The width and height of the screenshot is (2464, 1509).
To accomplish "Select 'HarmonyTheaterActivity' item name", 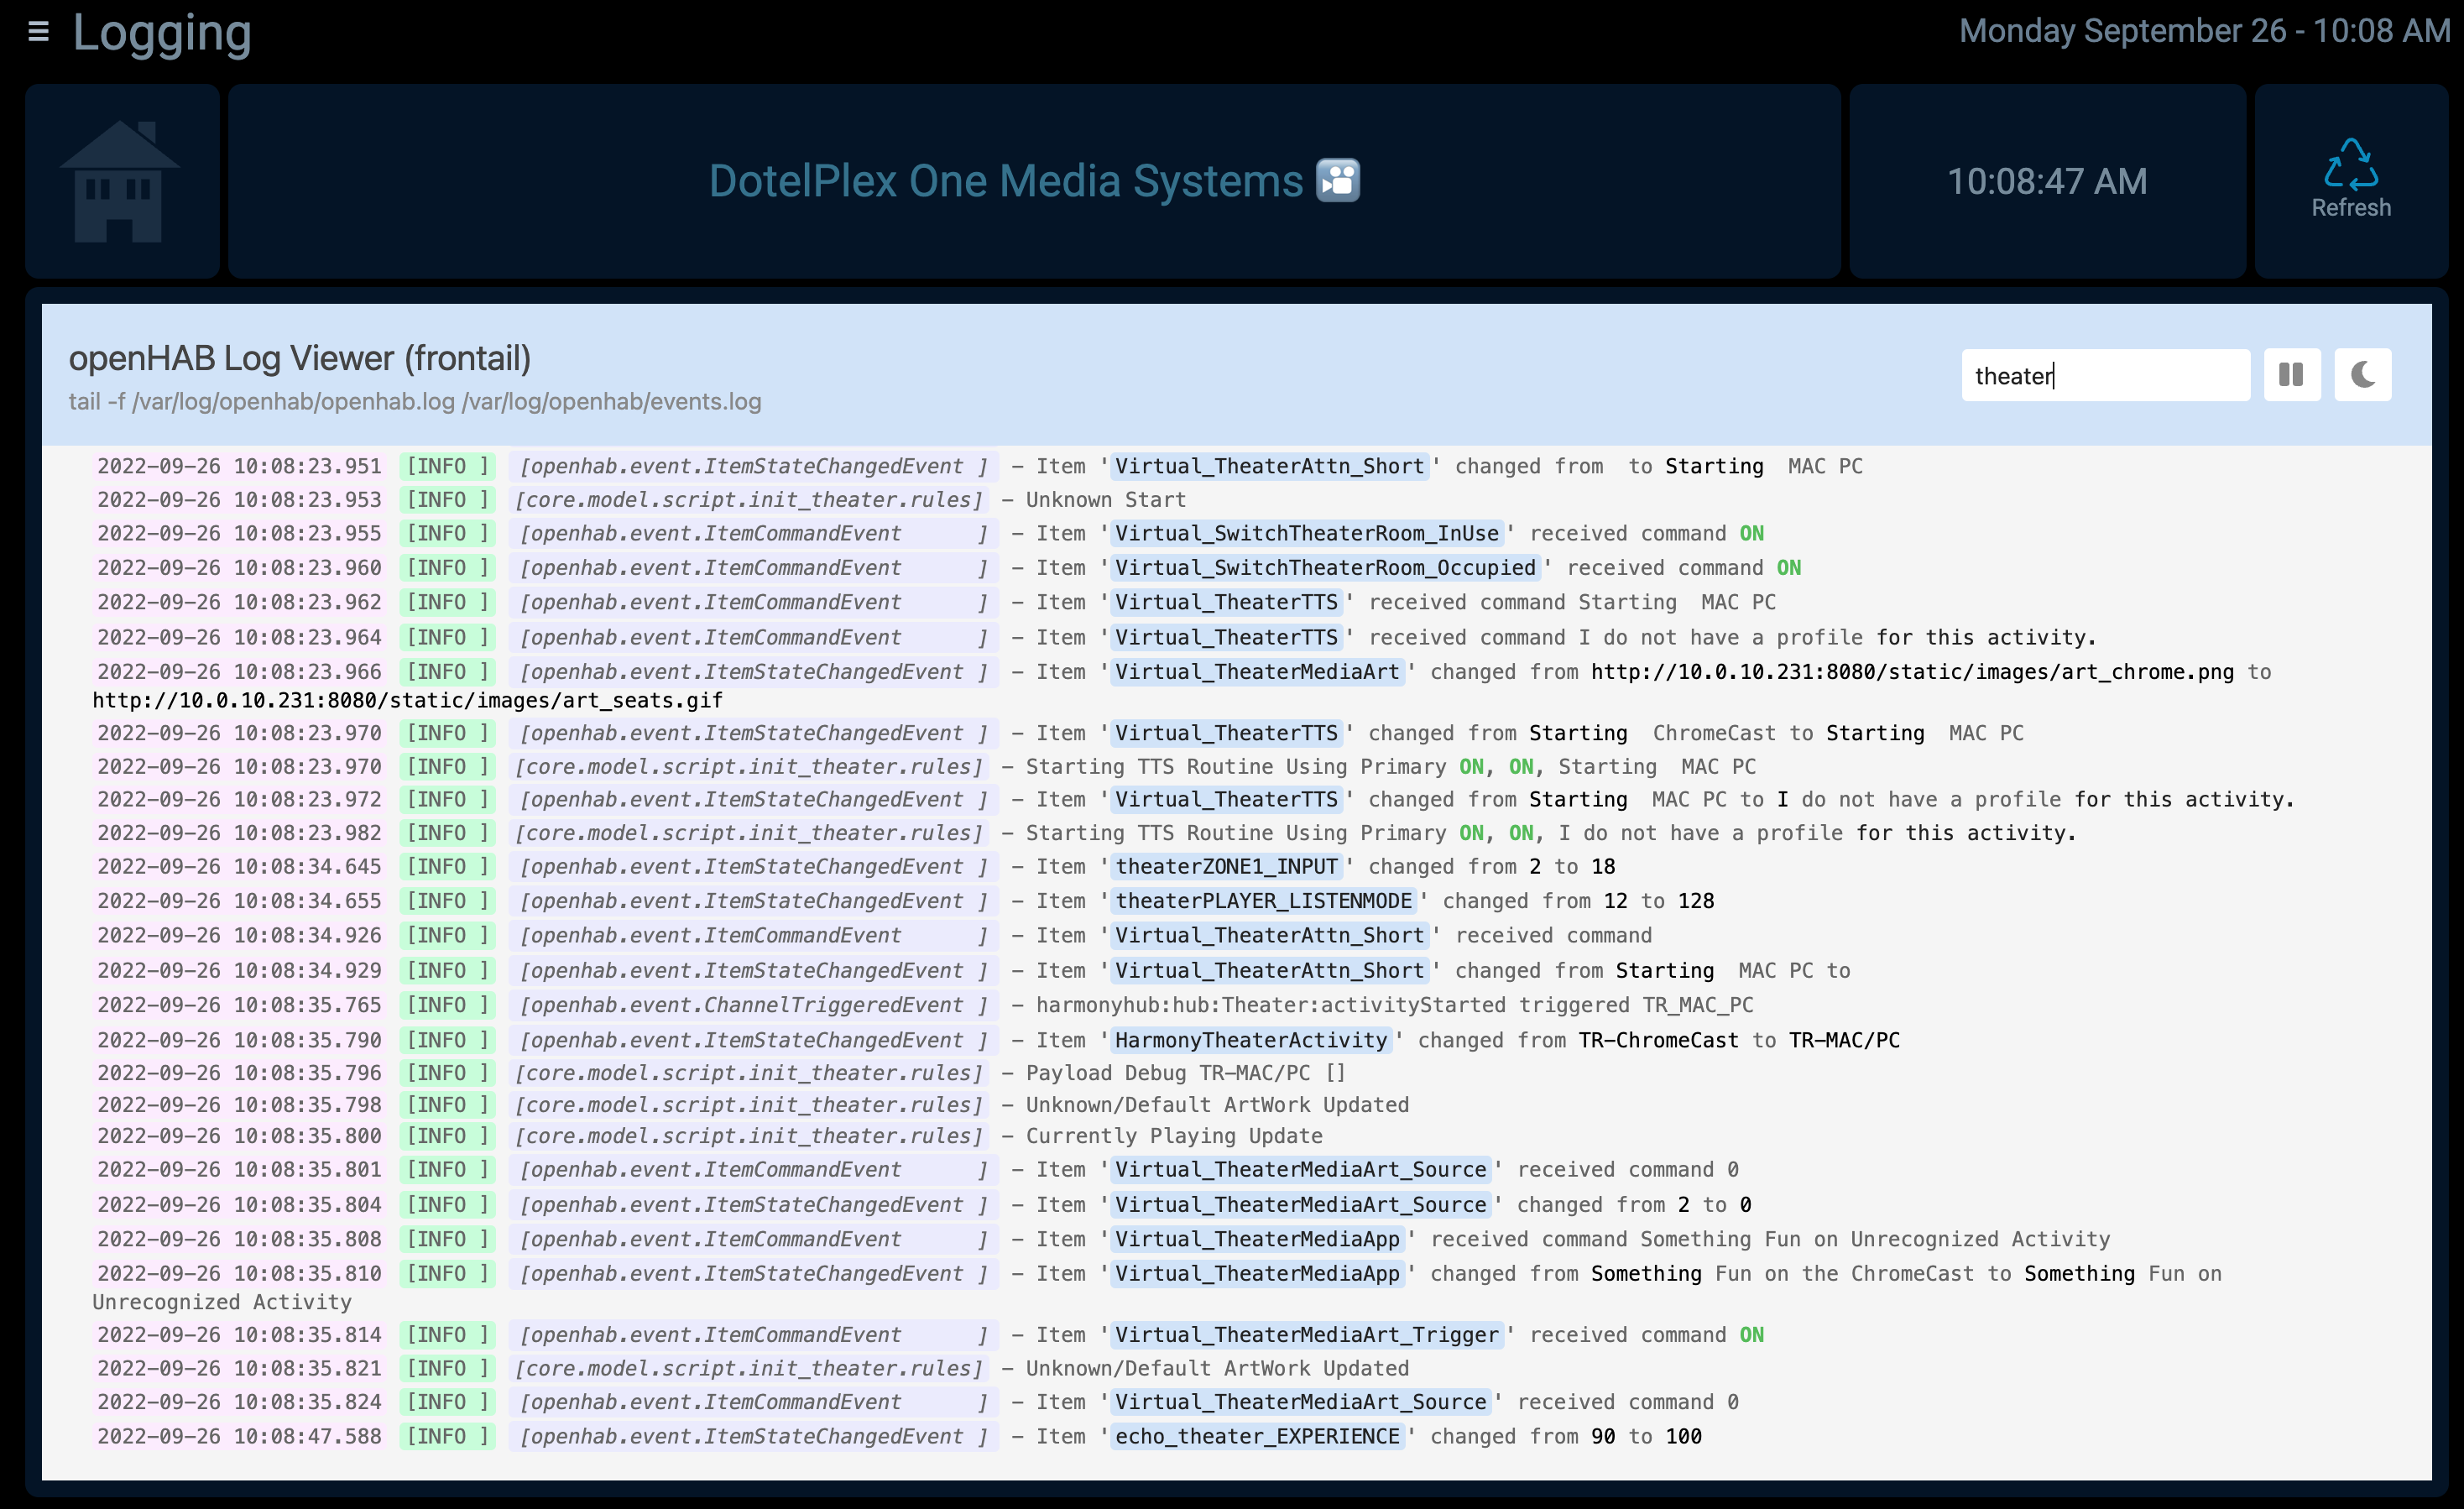I will pos(1251,1039).
